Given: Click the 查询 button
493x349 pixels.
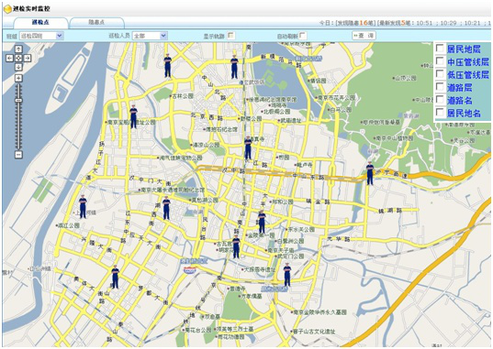Looking at the screenshot, I should click(x=364, y=36).
